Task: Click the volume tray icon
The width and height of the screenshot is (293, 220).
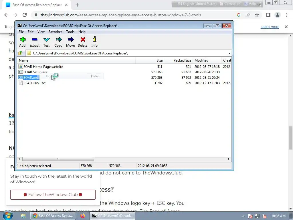Action: tap(264, 216)
